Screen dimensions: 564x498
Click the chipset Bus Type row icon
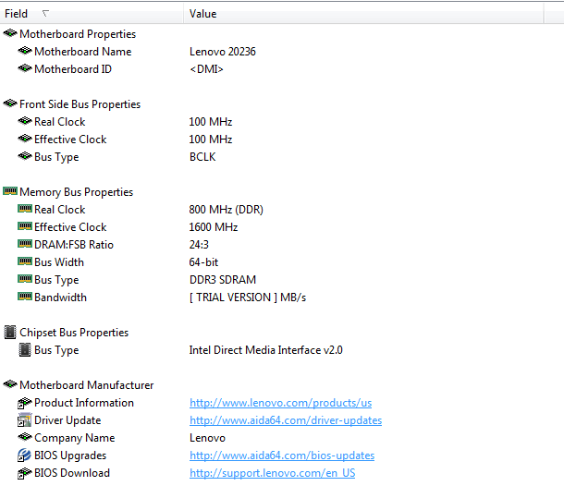[x=25, y=350]
